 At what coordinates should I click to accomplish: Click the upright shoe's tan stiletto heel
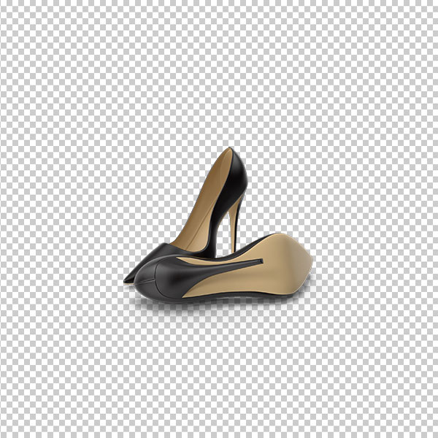tap(235, 223)
